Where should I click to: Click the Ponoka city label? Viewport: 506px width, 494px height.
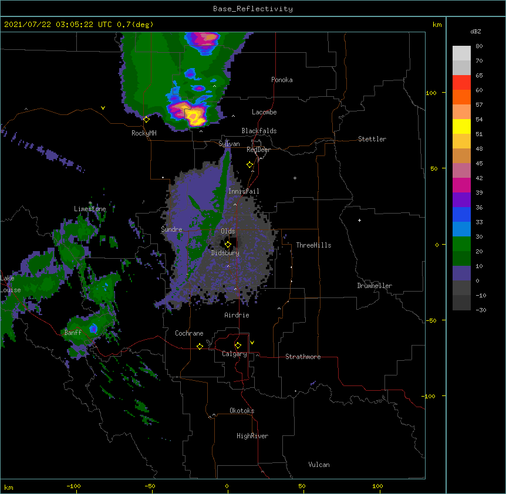pos(282,80)
